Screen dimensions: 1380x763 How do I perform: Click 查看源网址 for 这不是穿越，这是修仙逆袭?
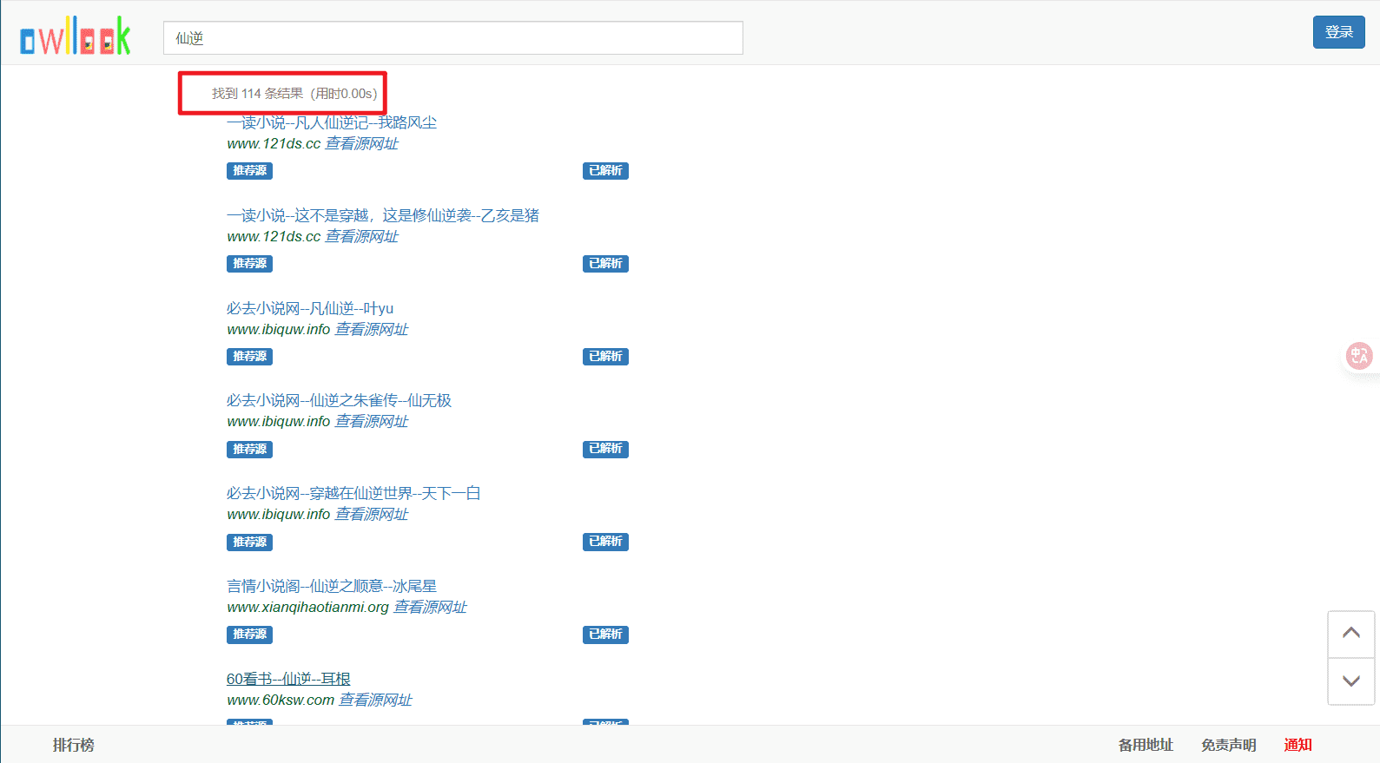(361, 236)
